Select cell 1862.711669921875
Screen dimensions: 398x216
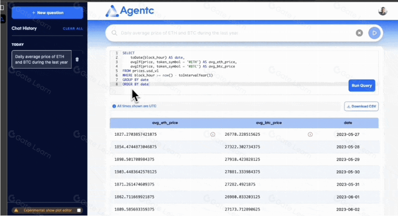(x=134, y=197)
